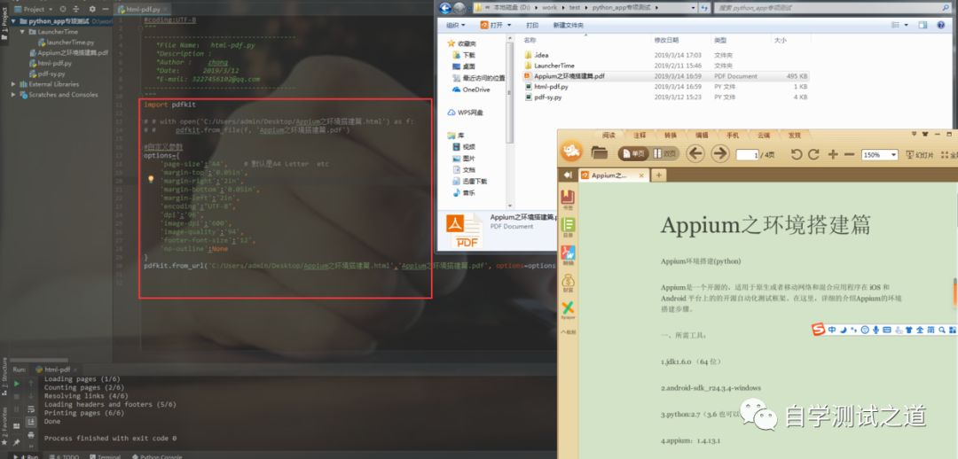This screenshot has height=459, width=958.
Task: Open the Explorer address bar history dropdown
Action: 693,8
